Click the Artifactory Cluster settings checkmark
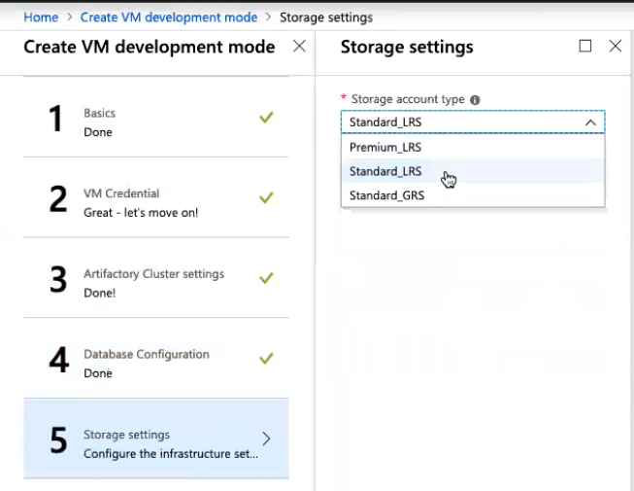Viewport: 634px width, 491px height. pos(266,278)
